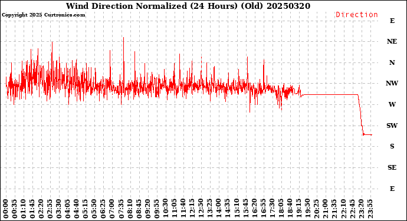The height and width of the screenshot is (221, 407).
Task: Click the copyright notice "Copyright 2025 Curtronics.com"
Action: (43, 15)
